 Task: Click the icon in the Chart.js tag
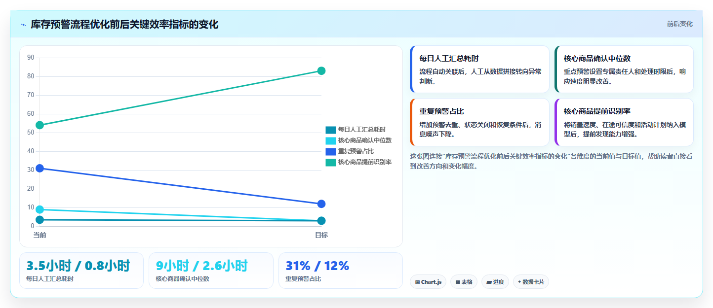click(418, 282)
